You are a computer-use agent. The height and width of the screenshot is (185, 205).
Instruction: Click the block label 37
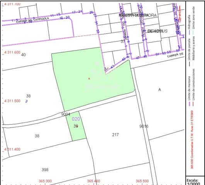pos(123,41)
